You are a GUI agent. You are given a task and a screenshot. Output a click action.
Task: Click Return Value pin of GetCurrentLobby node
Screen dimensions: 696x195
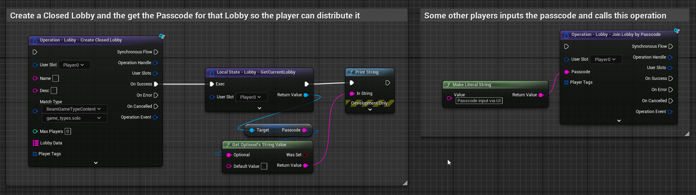click(306, 95)
